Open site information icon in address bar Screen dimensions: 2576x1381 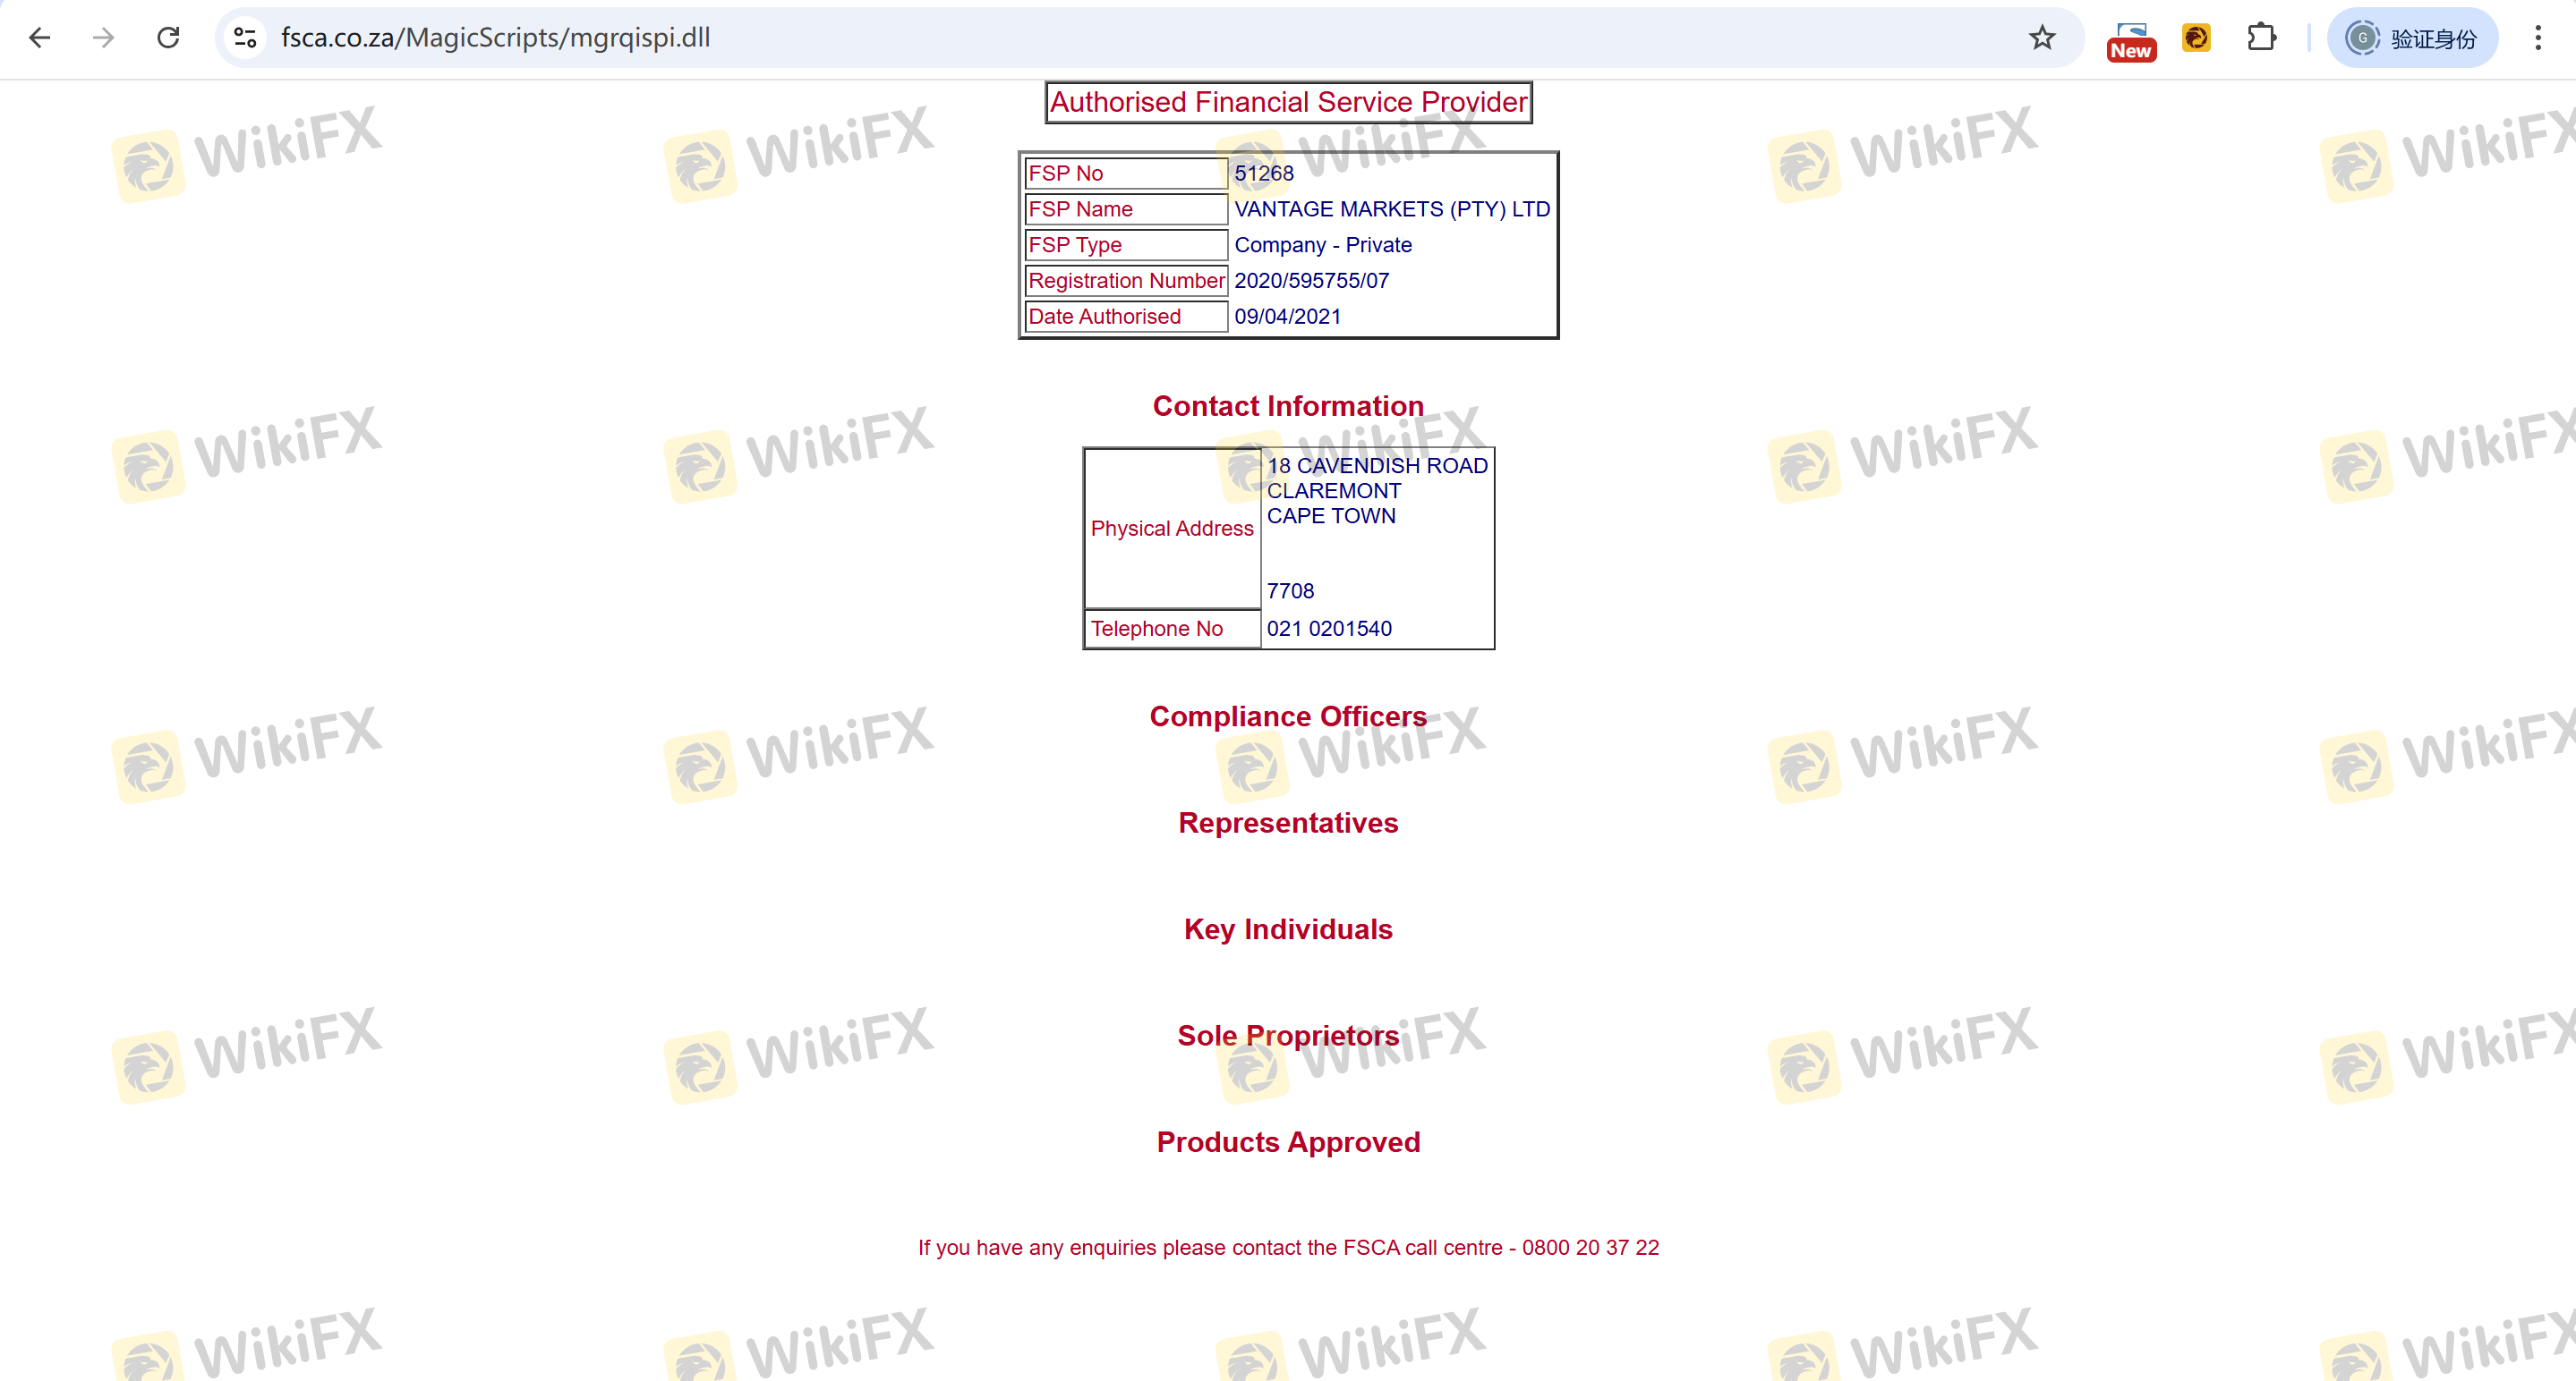point(245,38)
